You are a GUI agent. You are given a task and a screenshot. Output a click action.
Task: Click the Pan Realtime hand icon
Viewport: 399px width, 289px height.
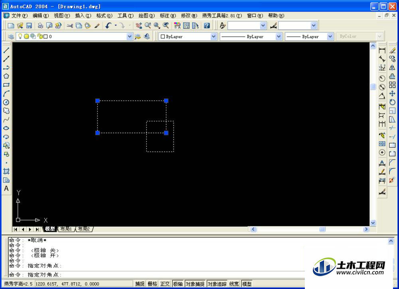point(139,26)
